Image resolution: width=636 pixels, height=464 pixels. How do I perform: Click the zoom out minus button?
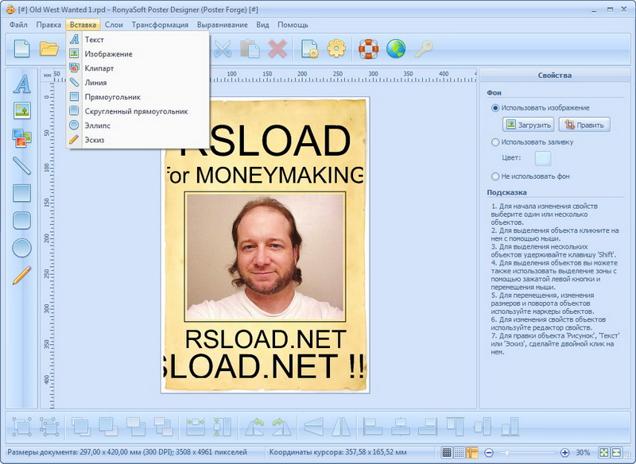[489, 452]
